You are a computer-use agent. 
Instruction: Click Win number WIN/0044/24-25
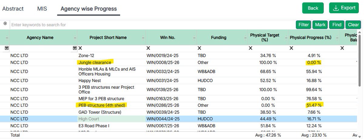pos(163,119)
